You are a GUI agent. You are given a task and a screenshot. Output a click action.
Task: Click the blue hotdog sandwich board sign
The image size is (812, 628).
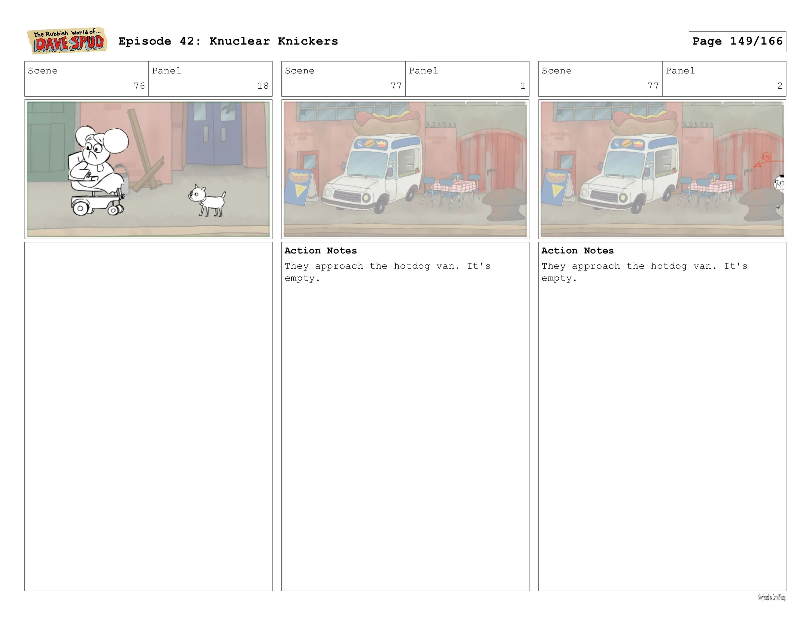pos(299,187)
